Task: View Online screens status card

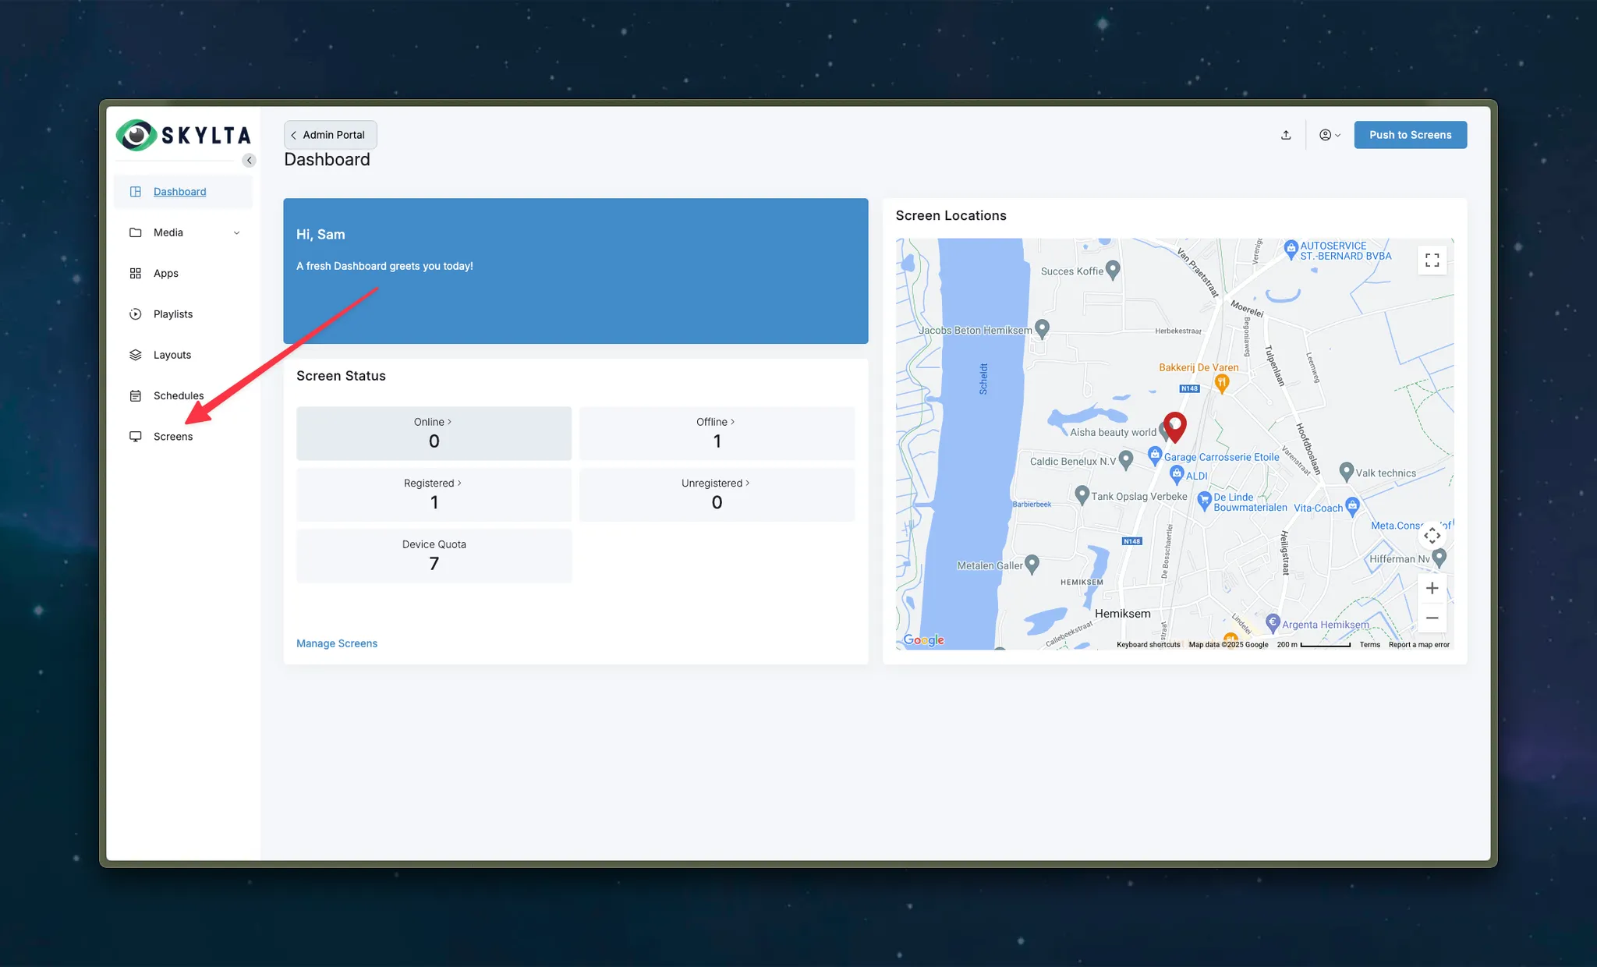Action: [x=434, y=433]
